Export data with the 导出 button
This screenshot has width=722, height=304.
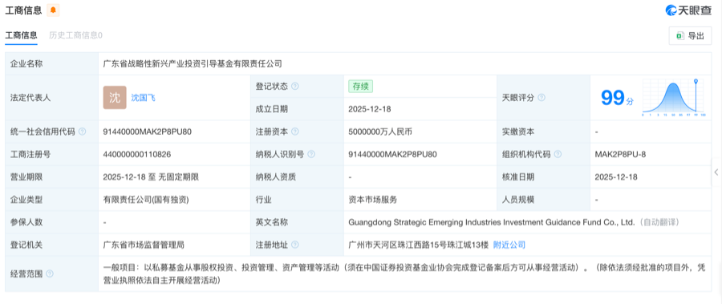click(x=690, y=36)
